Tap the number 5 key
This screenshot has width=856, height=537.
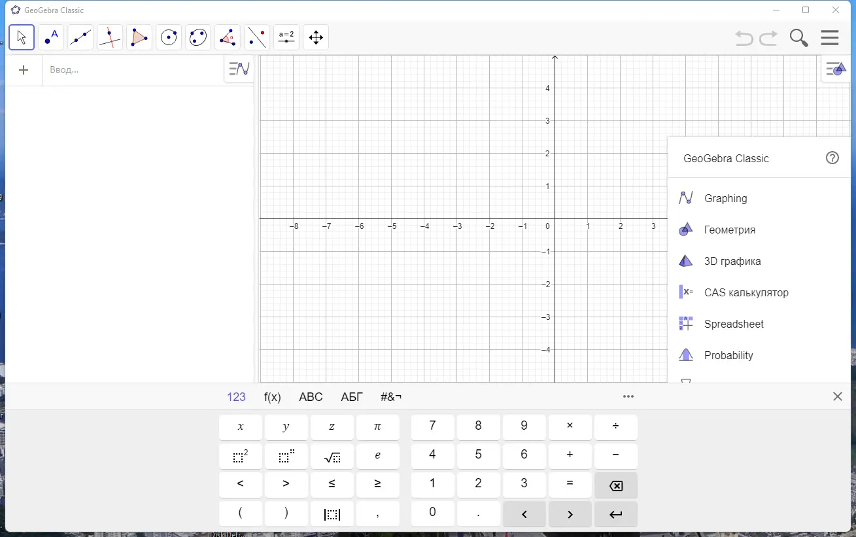(x=478, y=456)
